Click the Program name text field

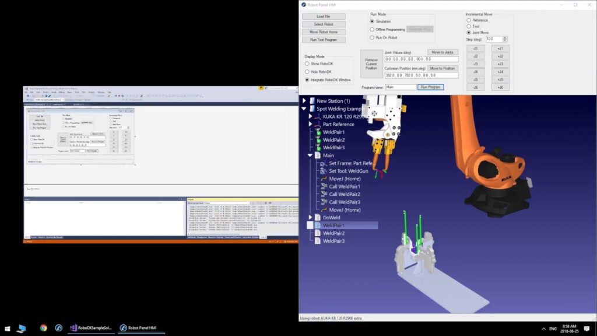[x=401, y=87]
